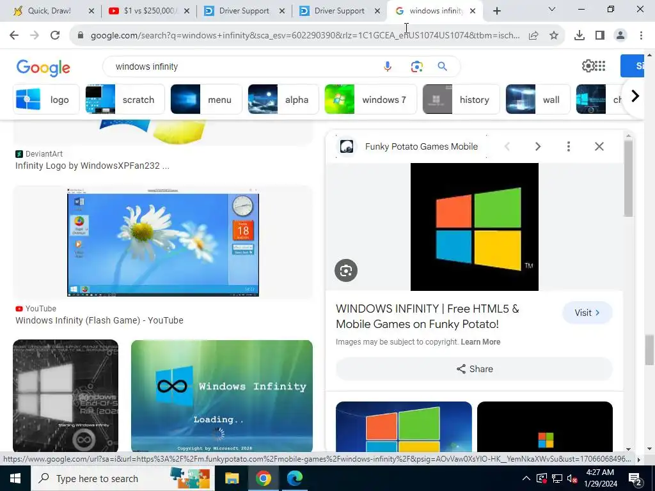This screenshot has height=491, width=655.
Task: Select the menu filter chip
Action: click(x=207, y=99)
